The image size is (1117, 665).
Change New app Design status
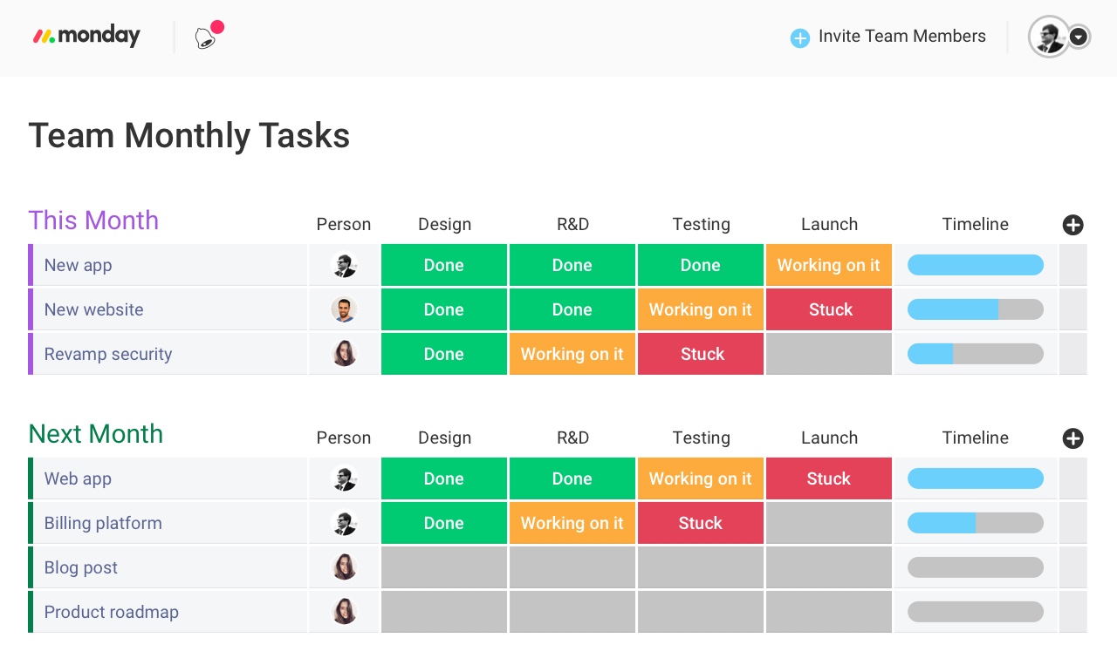click(444, 265)
